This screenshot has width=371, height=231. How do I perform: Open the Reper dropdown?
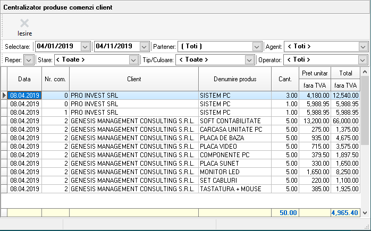[x=29, y=59]
